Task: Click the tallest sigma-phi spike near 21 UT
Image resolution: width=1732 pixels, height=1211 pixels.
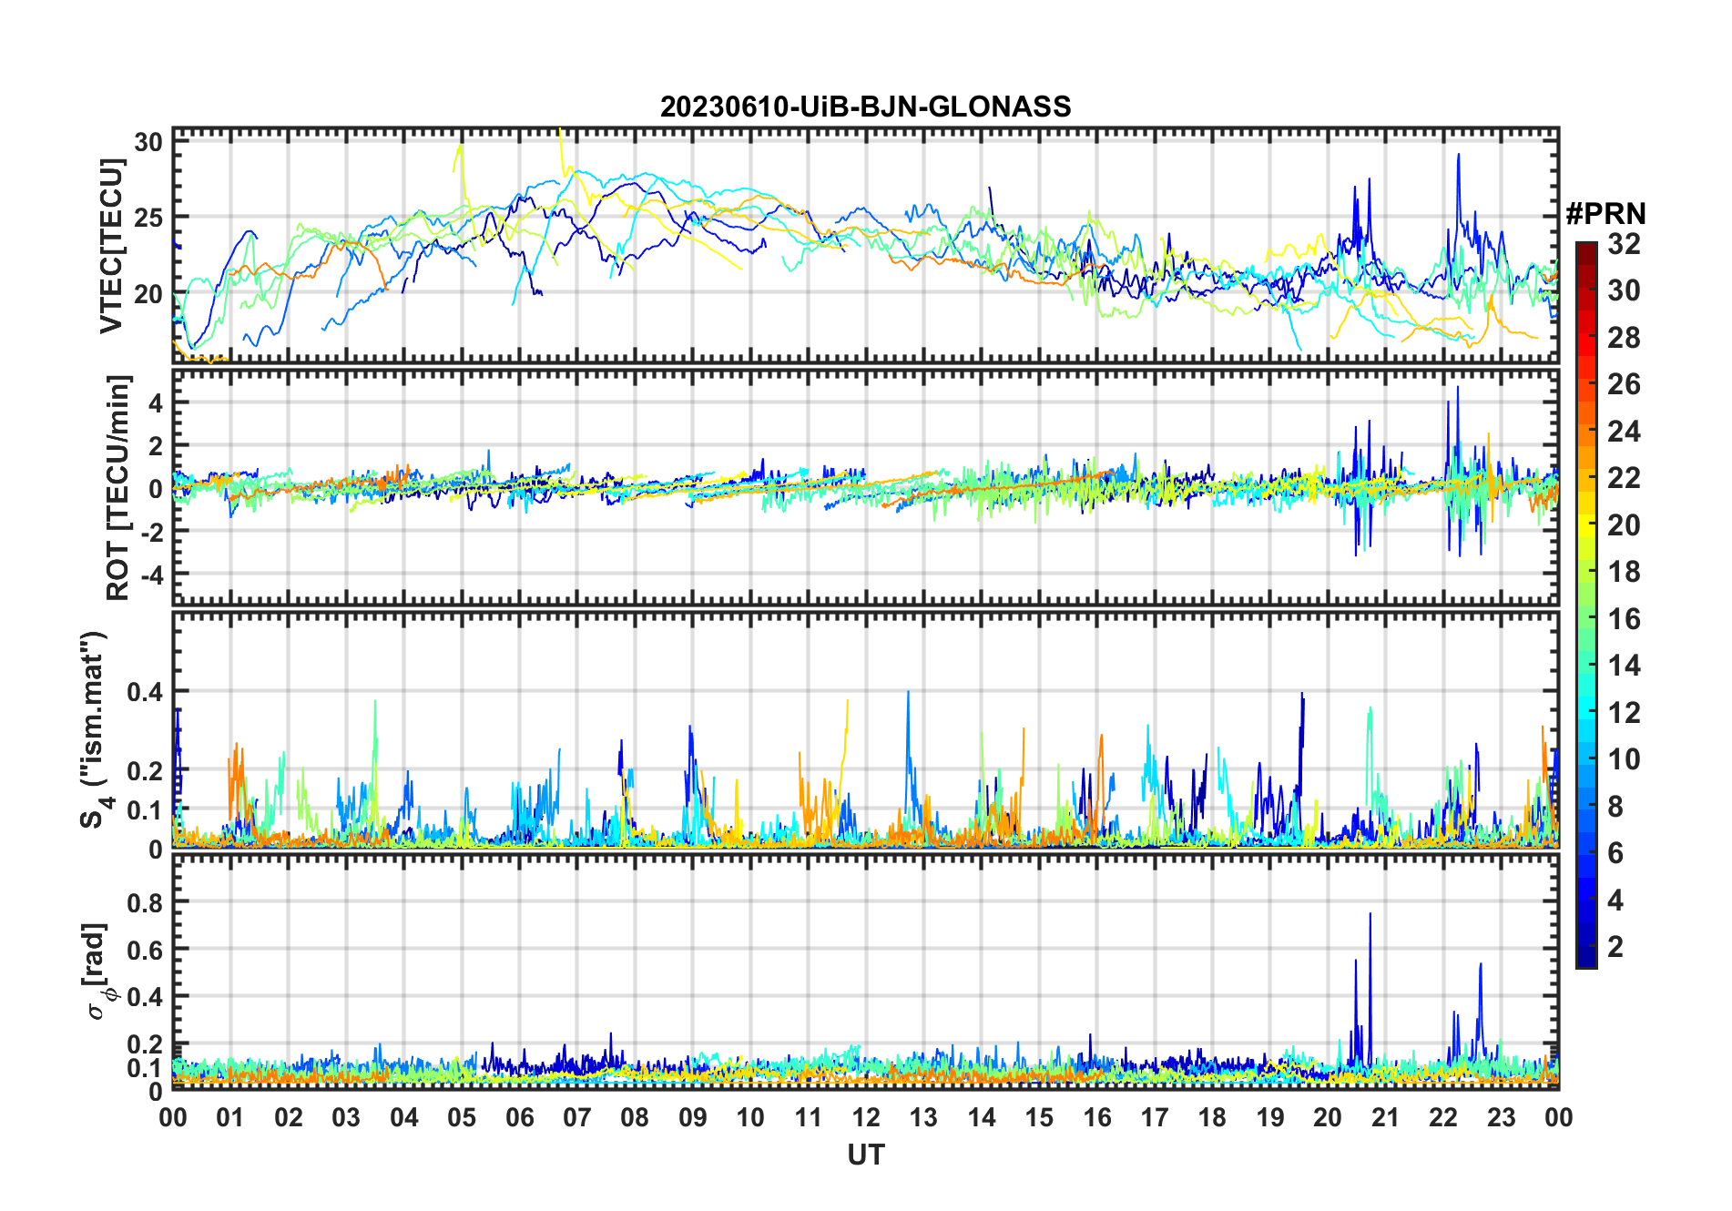Action: (1370, 915)
